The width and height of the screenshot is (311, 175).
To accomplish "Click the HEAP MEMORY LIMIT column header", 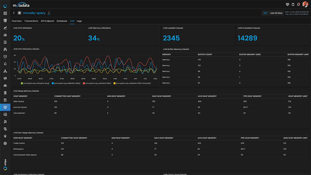I will [x=298, y=96].
